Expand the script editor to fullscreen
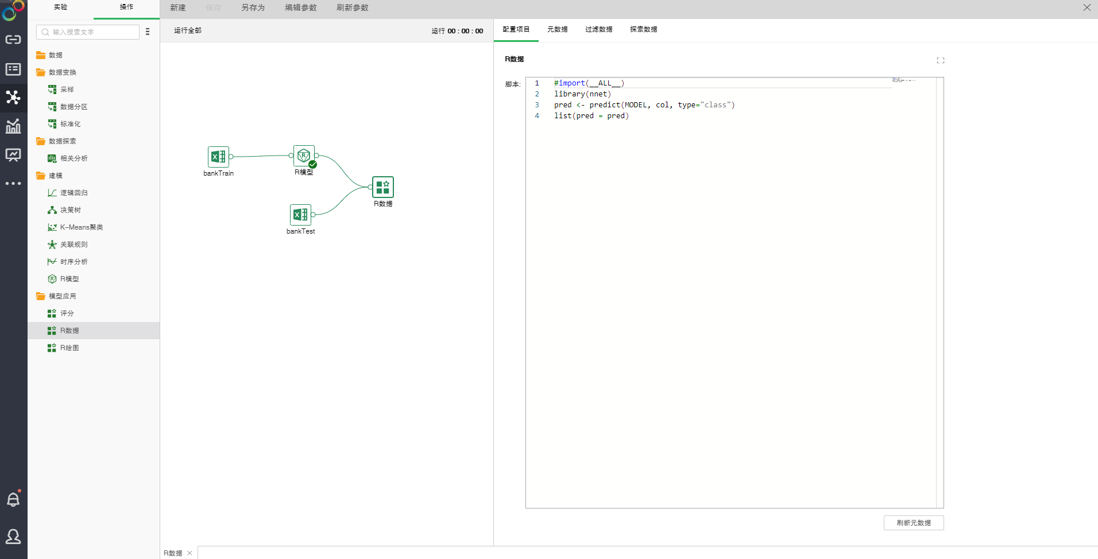This screenshot has width=1098, height=559. (x=940, y=60)
